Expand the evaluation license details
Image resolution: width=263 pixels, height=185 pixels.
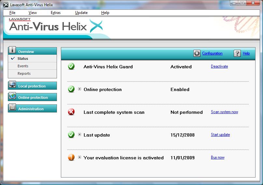coord(80,157)
